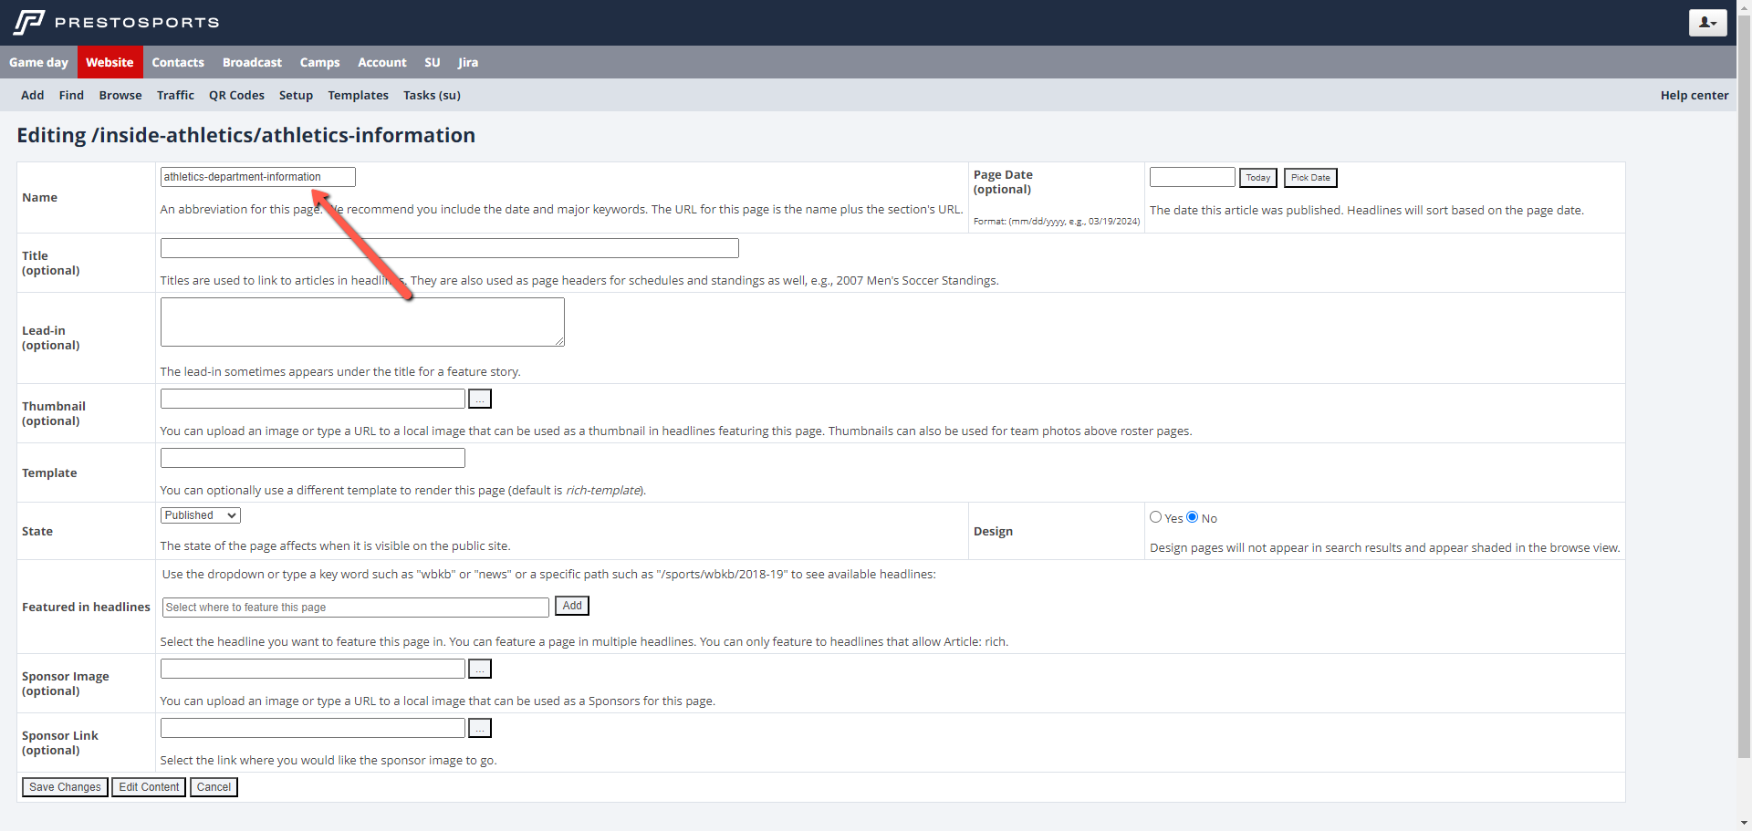The height and width of the screenshot is (831, 1752).
Task: Choose Add in the submenu
Action: point(33,95)
